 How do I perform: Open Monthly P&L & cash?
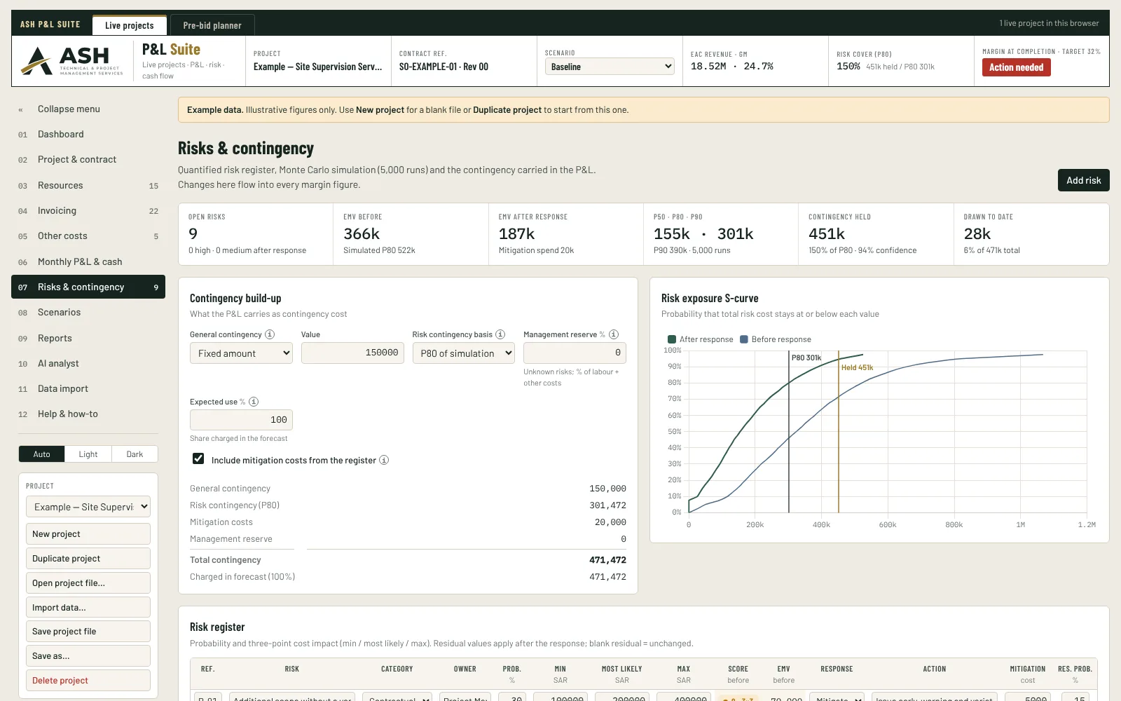click(x=88, y=261)
